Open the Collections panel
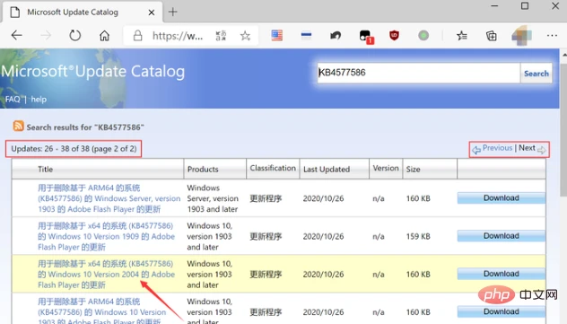The image size is (567, 324). [491, 35]
